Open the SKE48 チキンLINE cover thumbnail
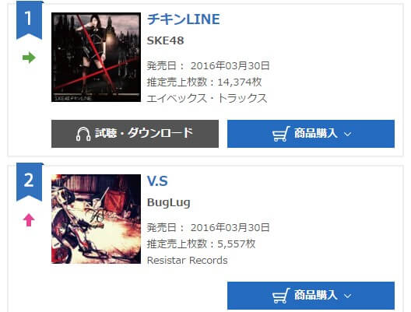This screenshot has width=411, height=312. click(x=97, y=57)
